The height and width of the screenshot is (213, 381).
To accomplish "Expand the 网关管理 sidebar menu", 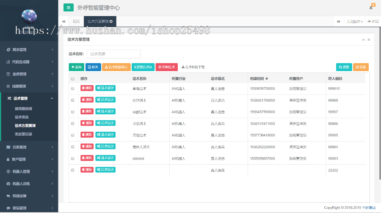I will point(29,50).
